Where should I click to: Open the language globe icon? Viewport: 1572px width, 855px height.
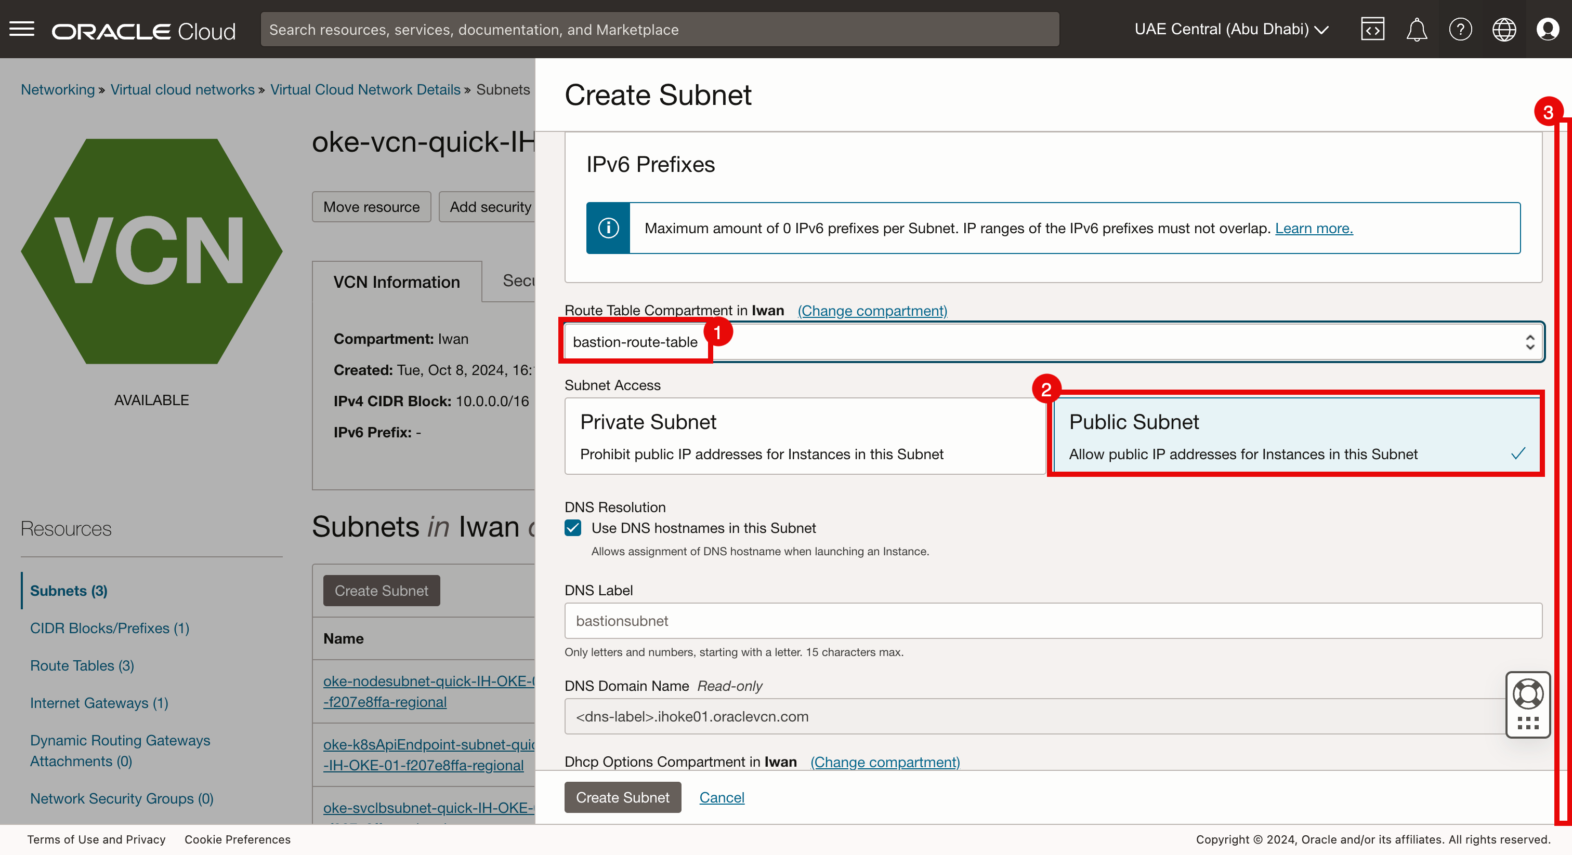1504,29
